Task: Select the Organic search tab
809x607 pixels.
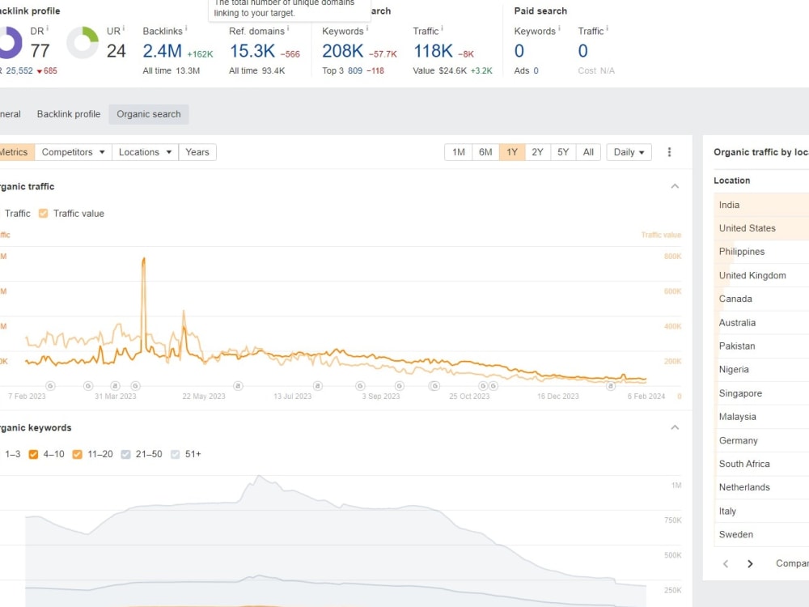Action: (149, 114)
